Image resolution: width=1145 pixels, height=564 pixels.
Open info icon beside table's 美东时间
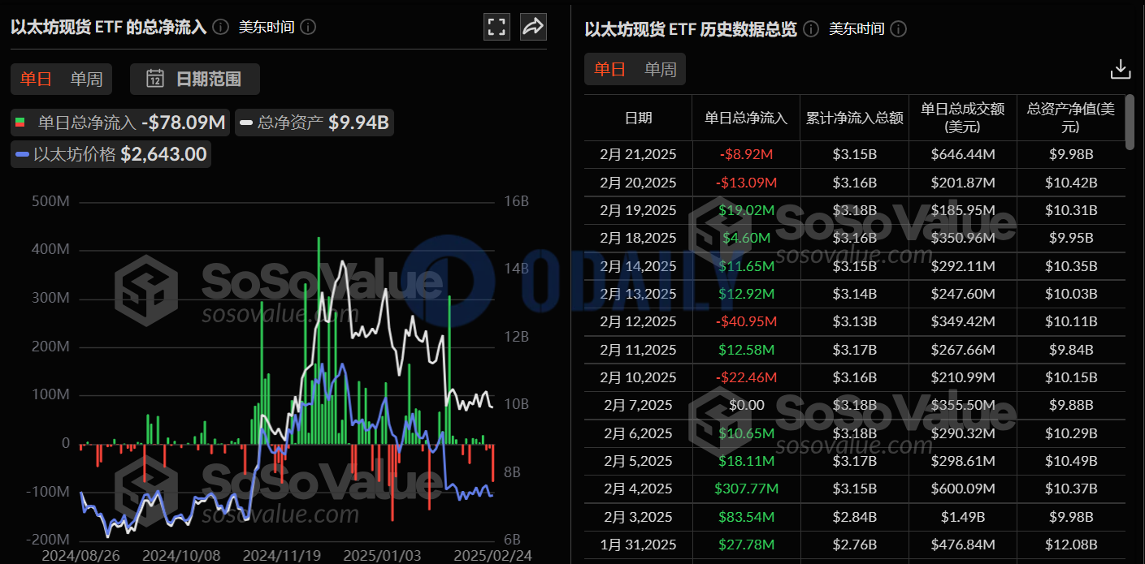(898, 29)
